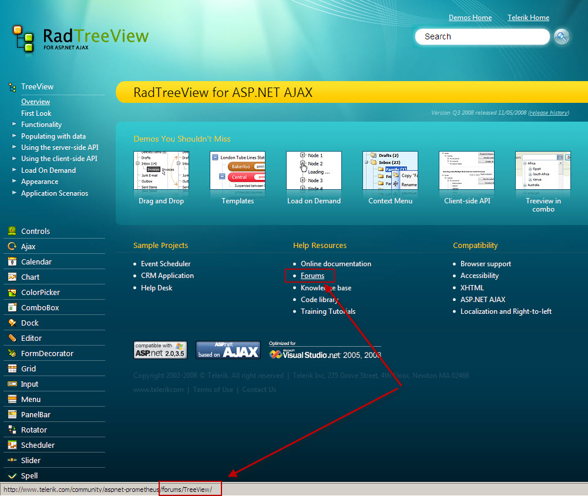Click the Ajax sidebar icon
The image size is (588, 496).
point(12,246)
